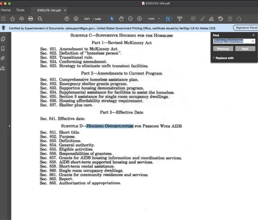Click Subtitle C Supportive Housing heading
Image resolution: width=258 pixels, height=220 pixels.
pos(121,36)
